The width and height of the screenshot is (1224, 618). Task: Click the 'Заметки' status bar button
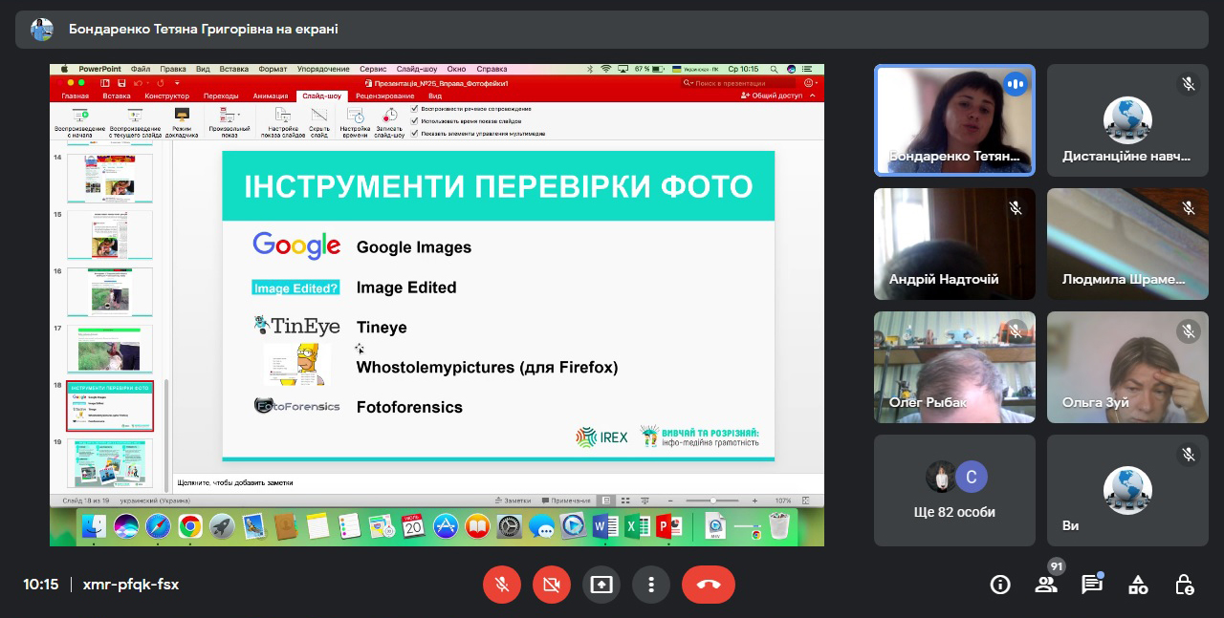(514, 501)
